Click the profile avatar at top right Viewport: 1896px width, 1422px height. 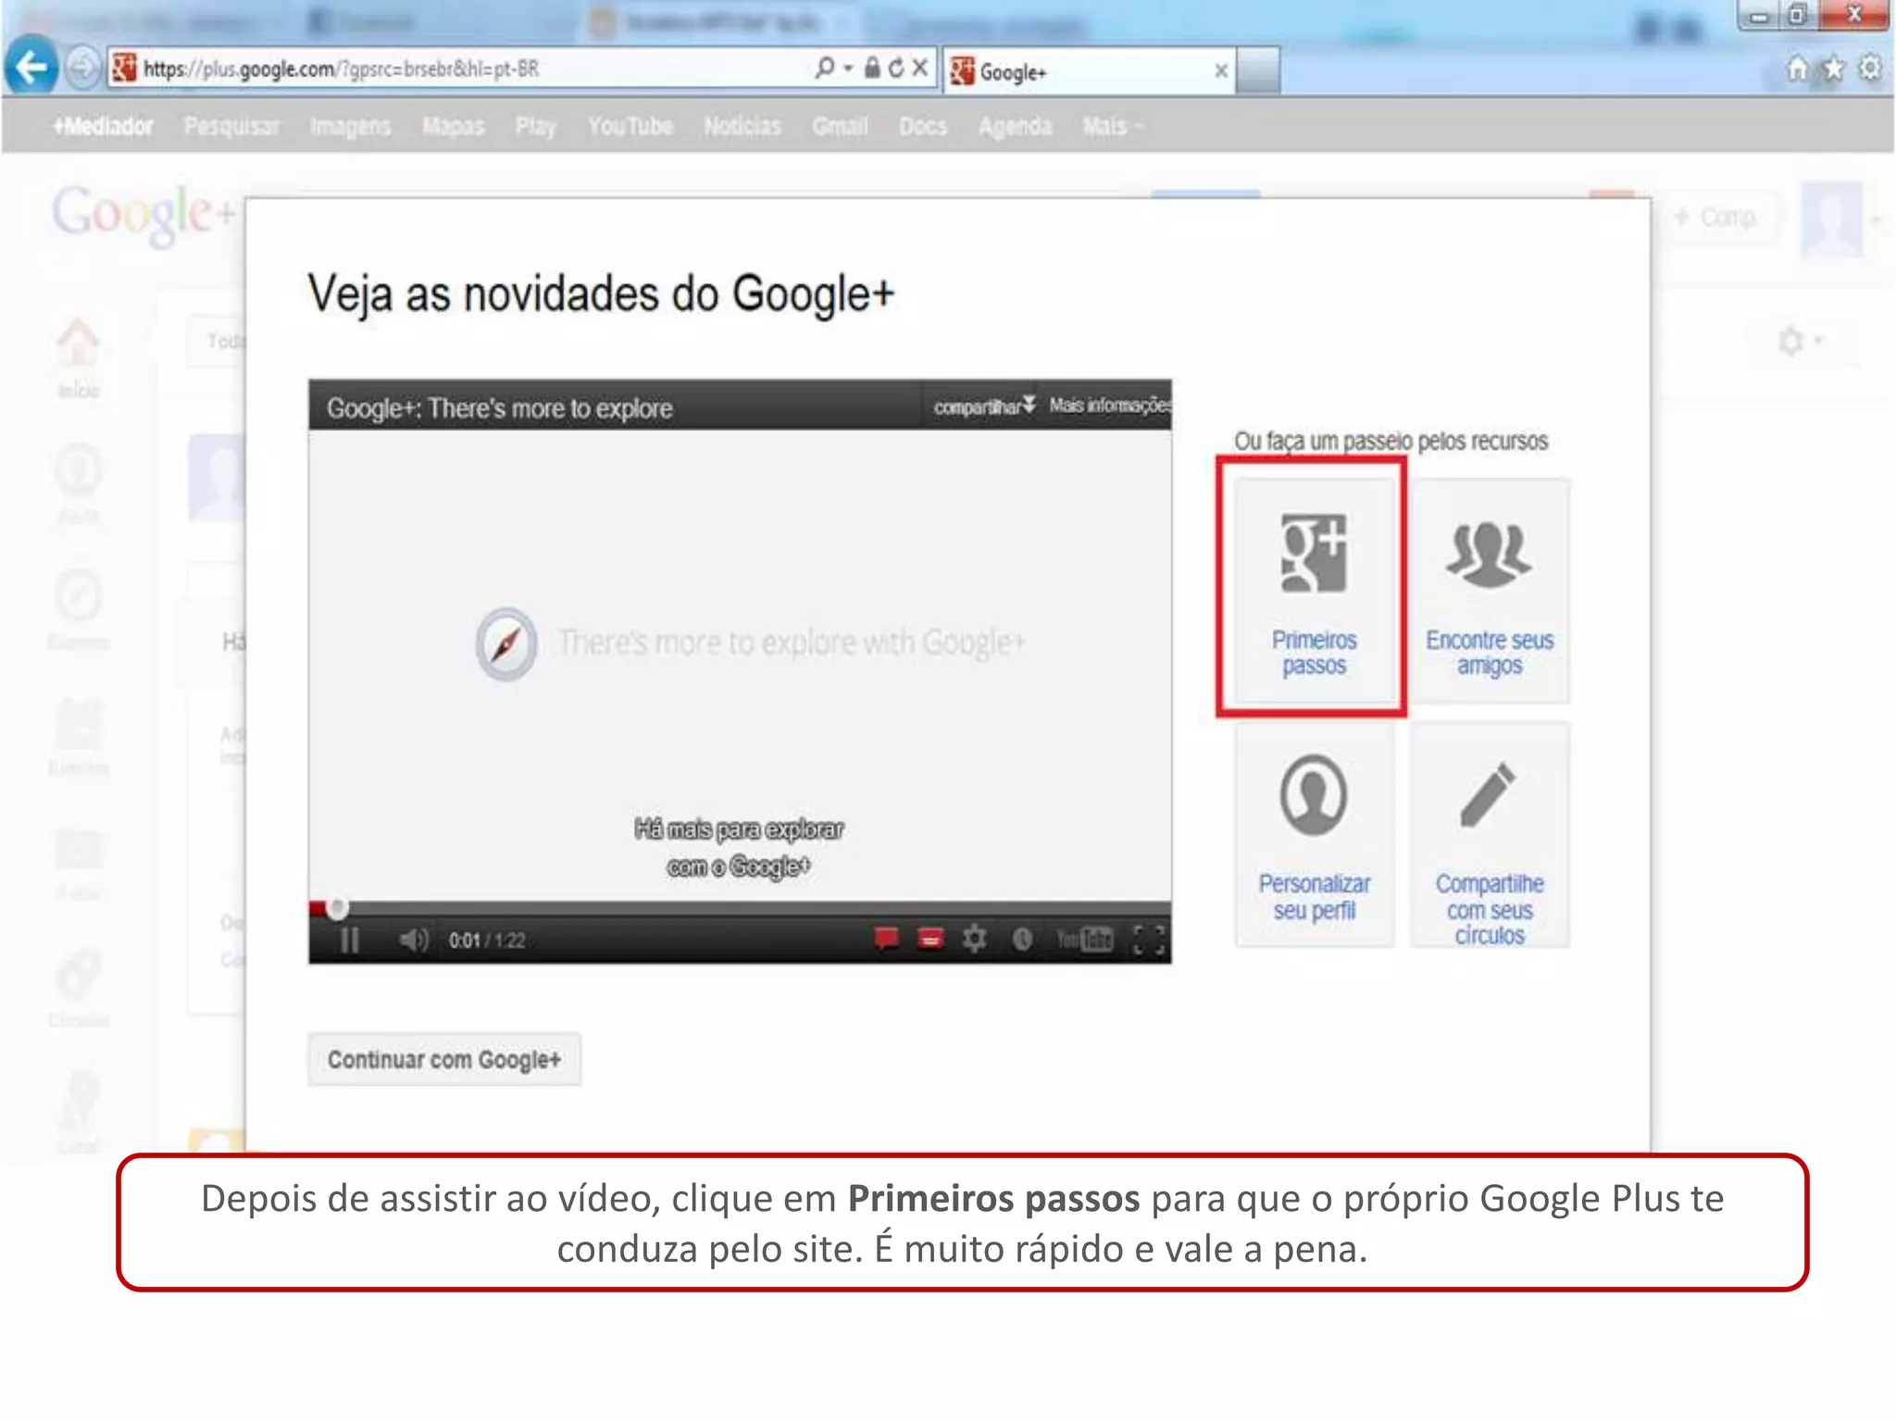point(1831,218)
